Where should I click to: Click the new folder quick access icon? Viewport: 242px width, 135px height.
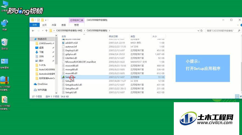pos(42,20)
